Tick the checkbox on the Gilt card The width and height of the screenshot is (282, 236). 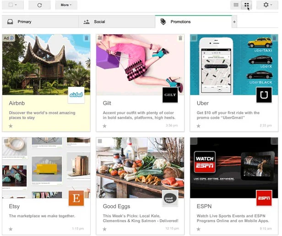pyautogui.click(x=100, y=38)
